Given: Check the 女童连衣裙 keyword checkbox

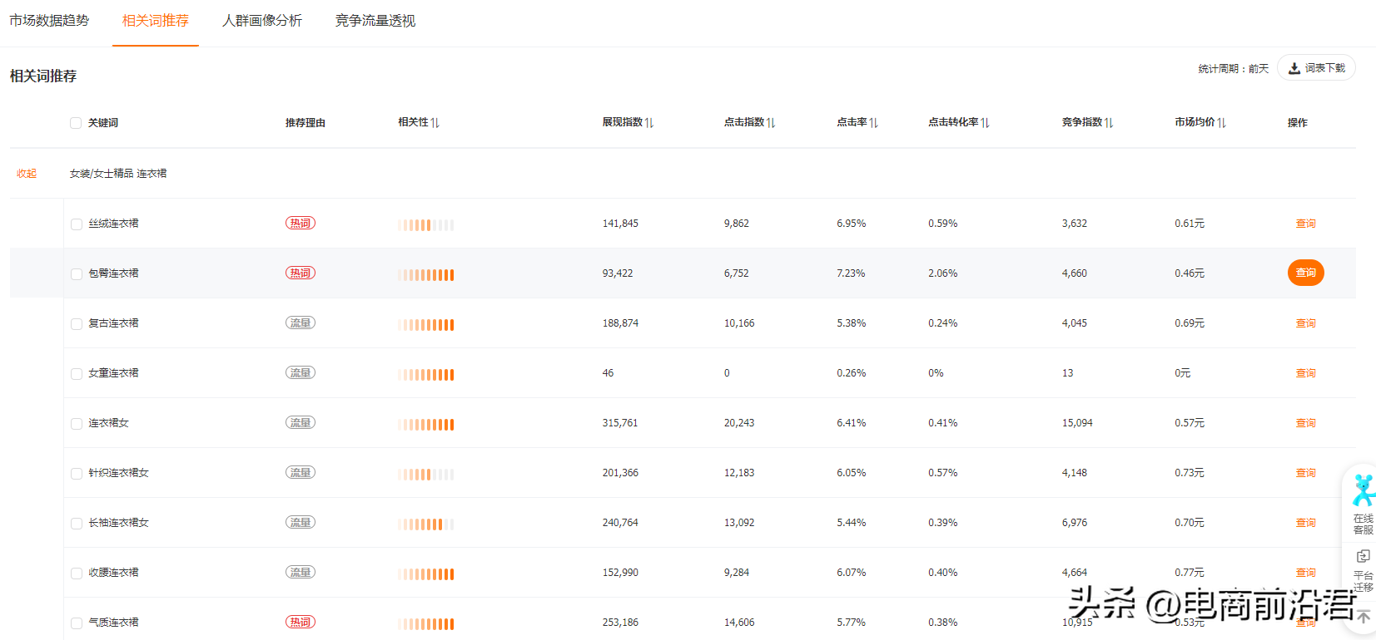Looking at the screenshot, I should pyautogui.click(x=77, y=374).
